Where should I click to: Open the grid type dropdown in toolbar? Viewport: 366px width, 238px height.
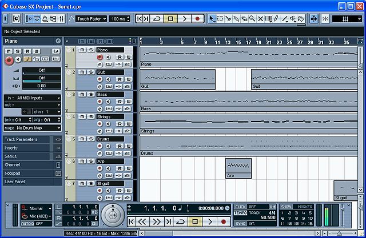pos(347,19)
